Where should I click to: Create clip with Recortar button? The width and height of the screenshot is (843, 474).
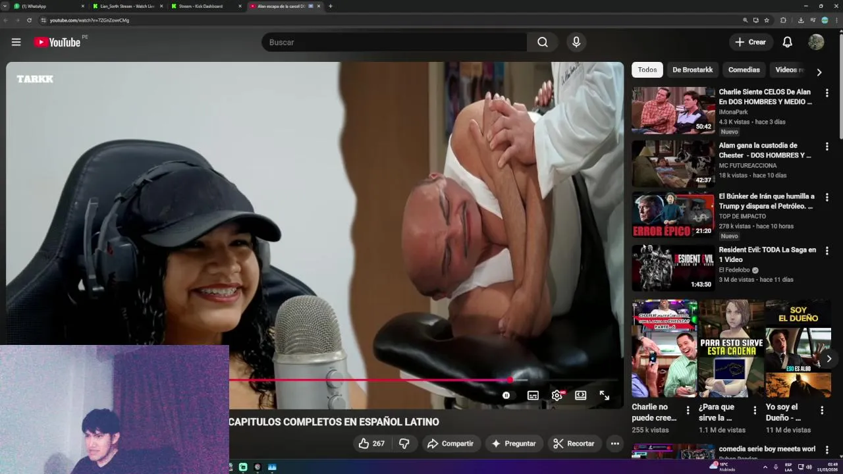(x=574, y=444)
